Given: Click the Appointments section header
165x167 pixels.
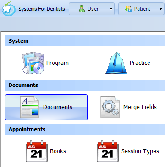Looking at the screenshot, I should [x=85, y=129].
